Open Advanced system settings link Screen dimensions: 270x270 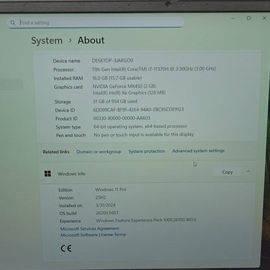[x=199, y=151]
